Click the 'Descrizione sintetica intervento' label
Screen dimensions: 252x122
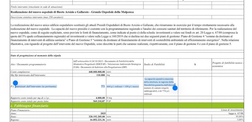pos(37,17)
